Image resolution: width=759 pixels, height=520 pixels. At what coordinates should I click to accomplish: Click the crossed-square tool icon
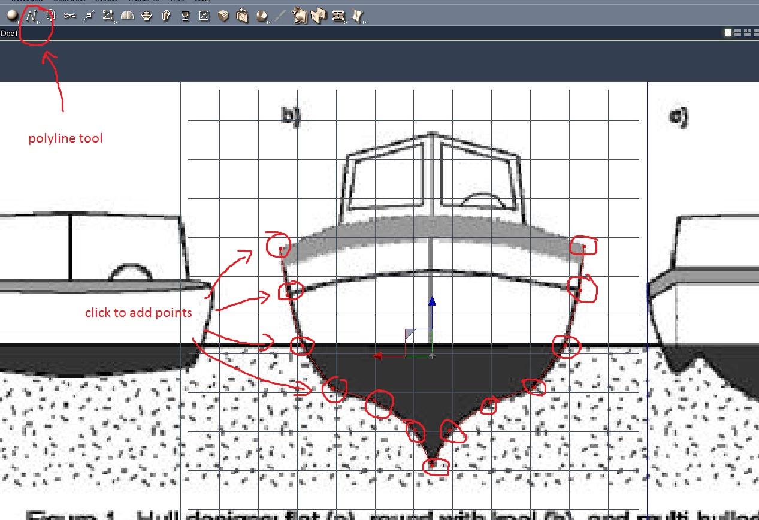coord(204,16)
